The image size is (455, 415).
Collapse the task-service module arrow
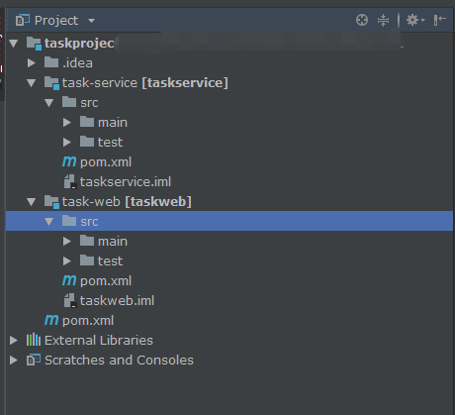[32, 83]
